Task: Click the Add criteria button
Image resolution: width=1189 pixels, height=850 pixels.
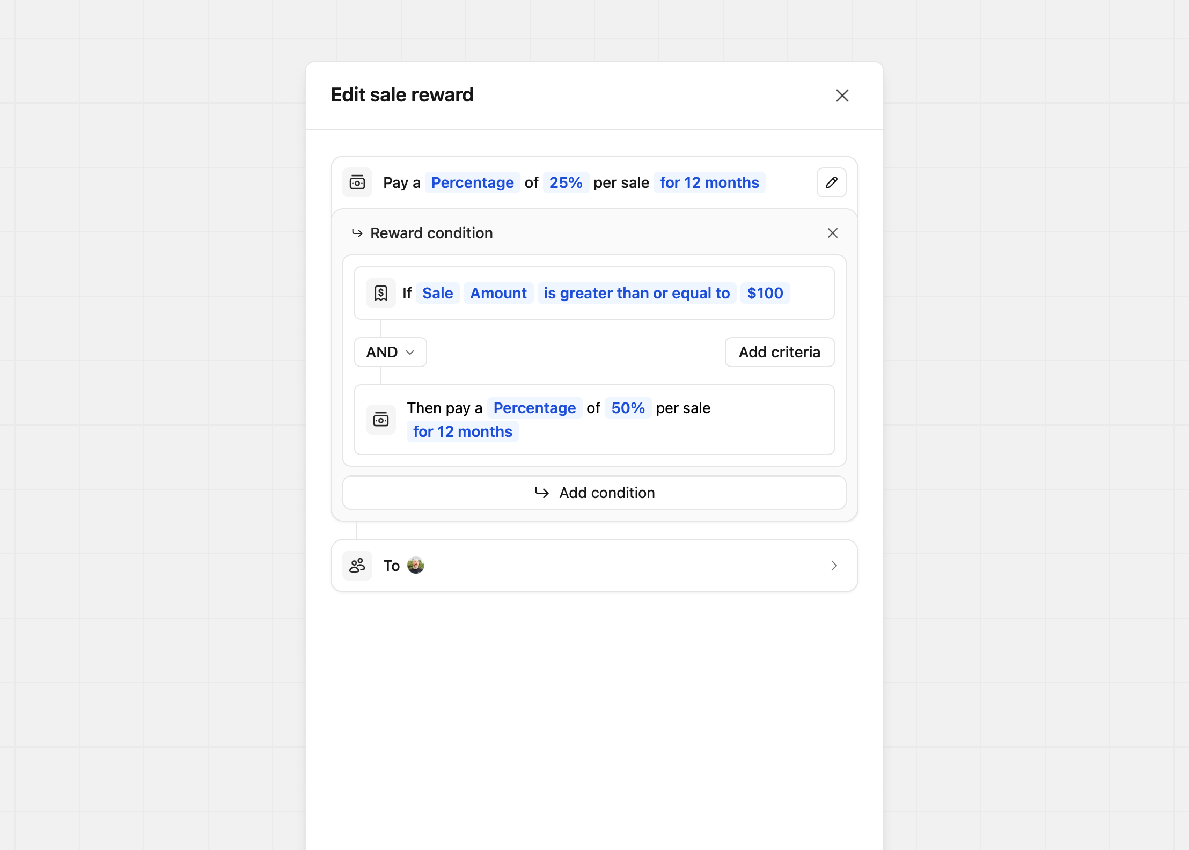Action: pos(779,352)
